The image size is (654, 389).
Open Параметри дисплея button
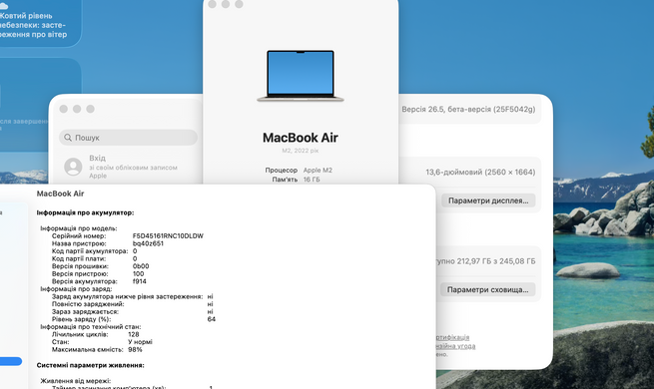488,200
